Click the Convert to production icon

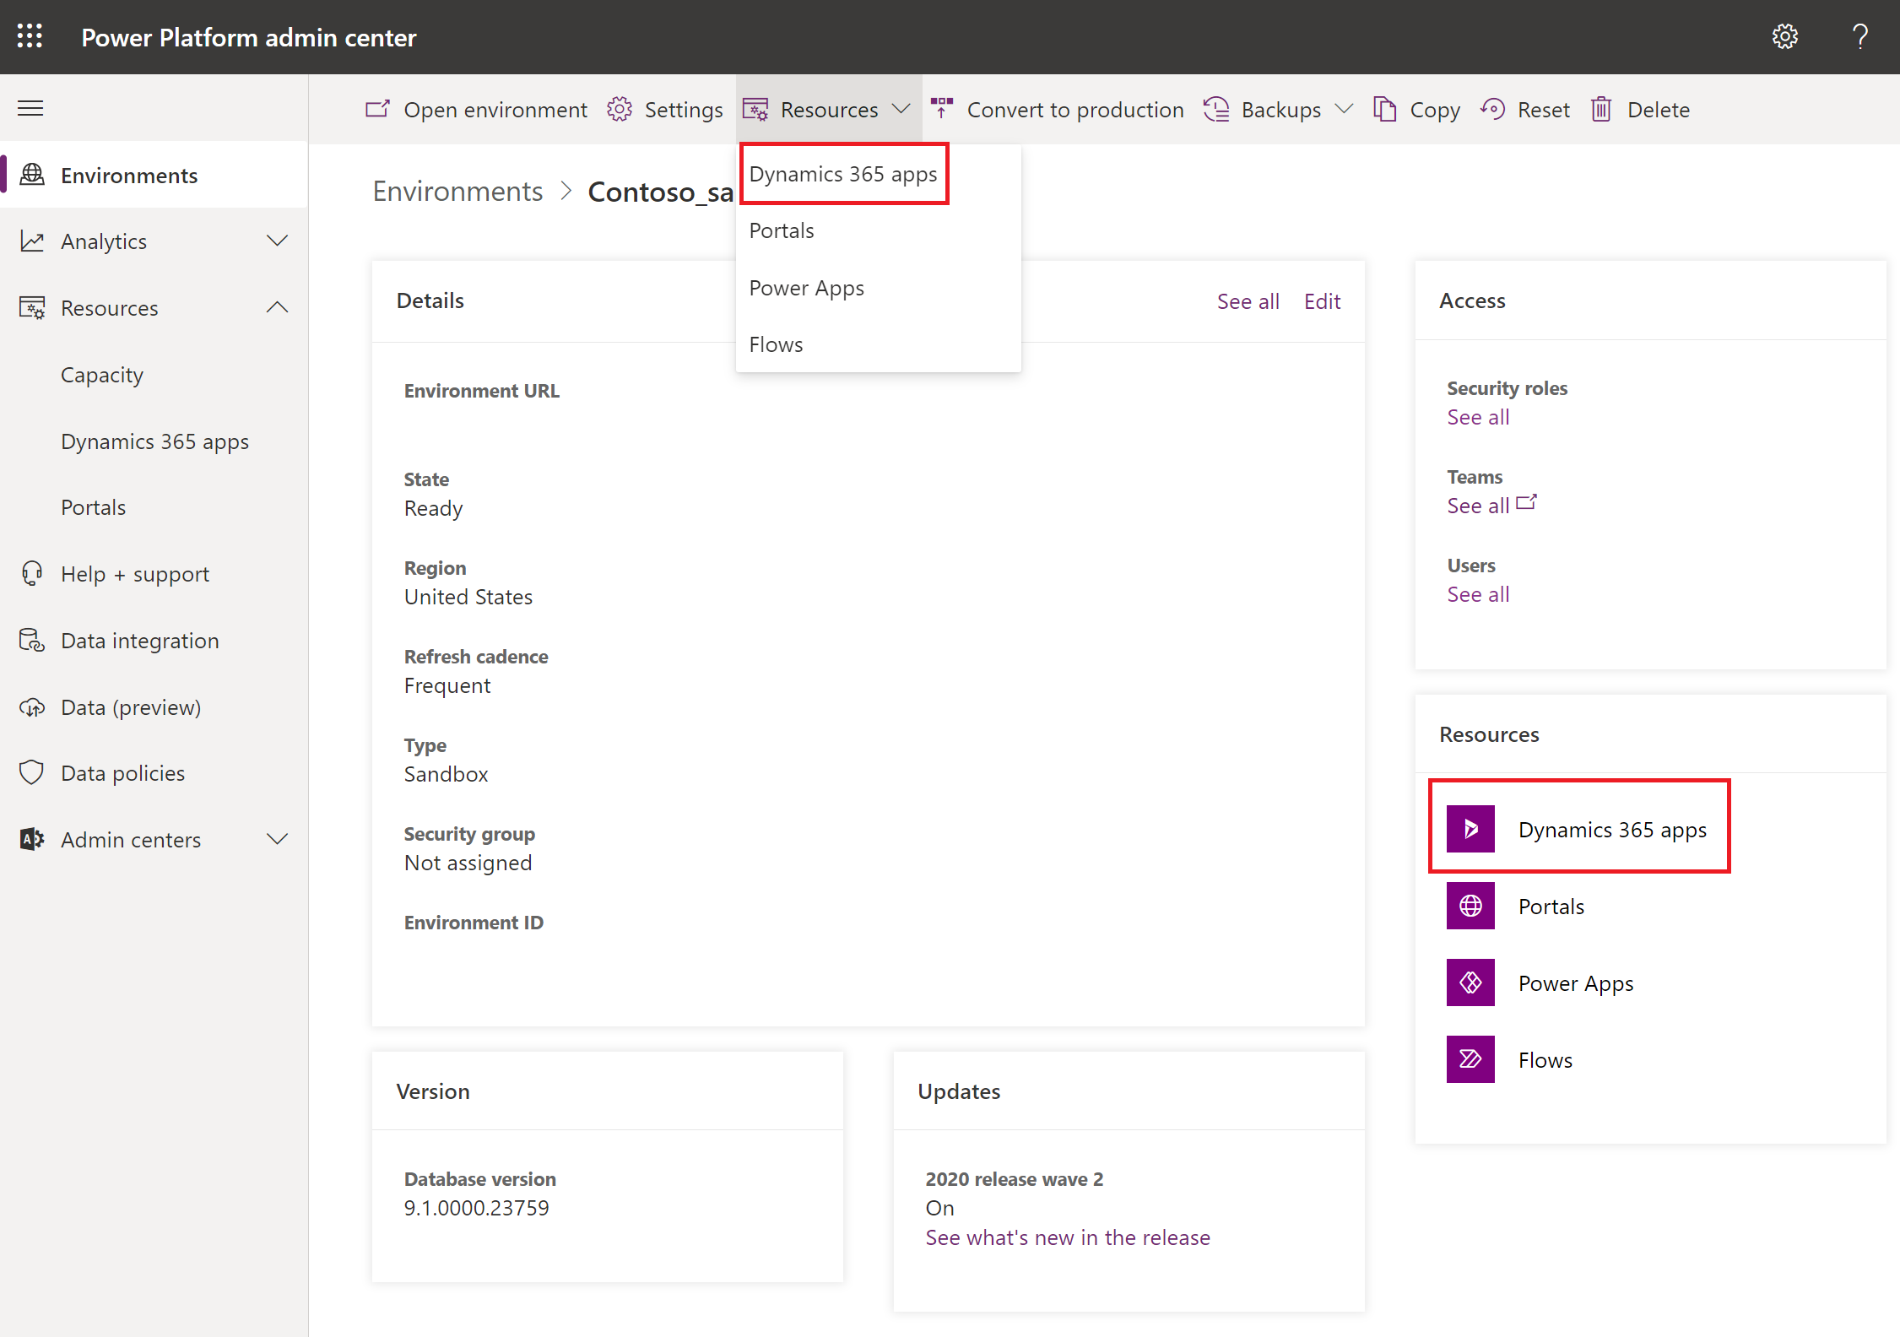pos(944,109)
